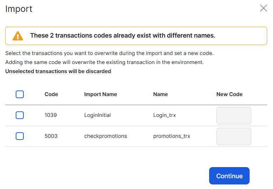Click New Code field for code 1039

coord(234,116)
